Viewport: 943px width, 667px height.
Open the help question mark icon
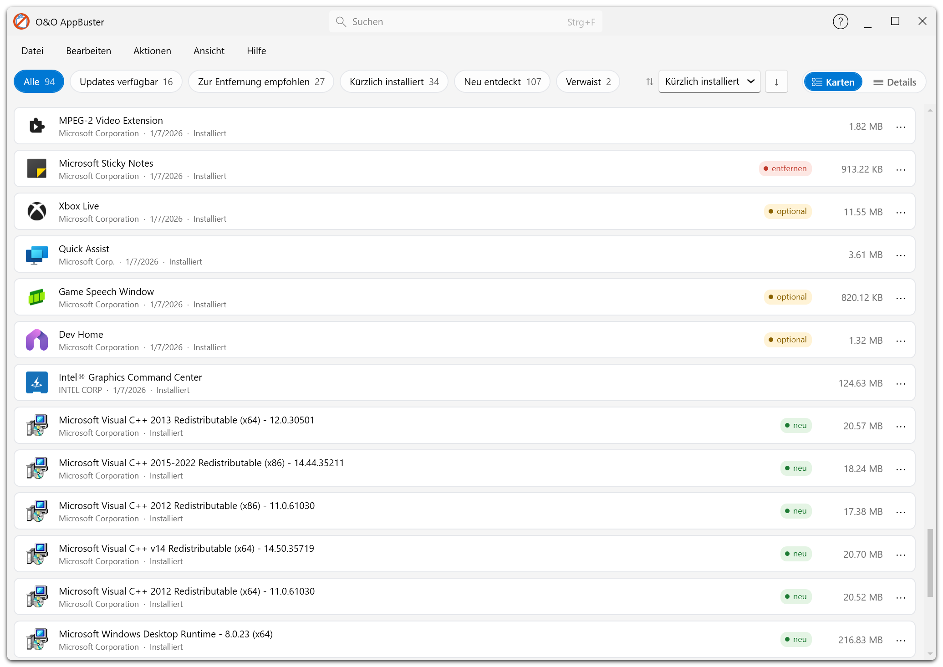click(x=840, y=21)
